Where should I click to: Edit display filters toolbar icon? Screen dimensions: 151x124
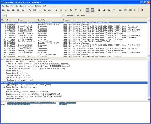click(x=125, y=10)
